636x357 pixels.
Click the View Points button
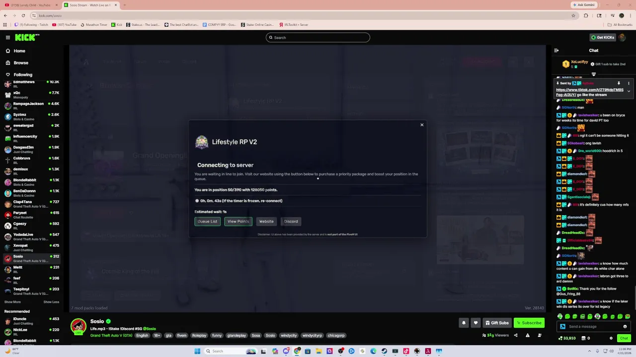(238, 221)
